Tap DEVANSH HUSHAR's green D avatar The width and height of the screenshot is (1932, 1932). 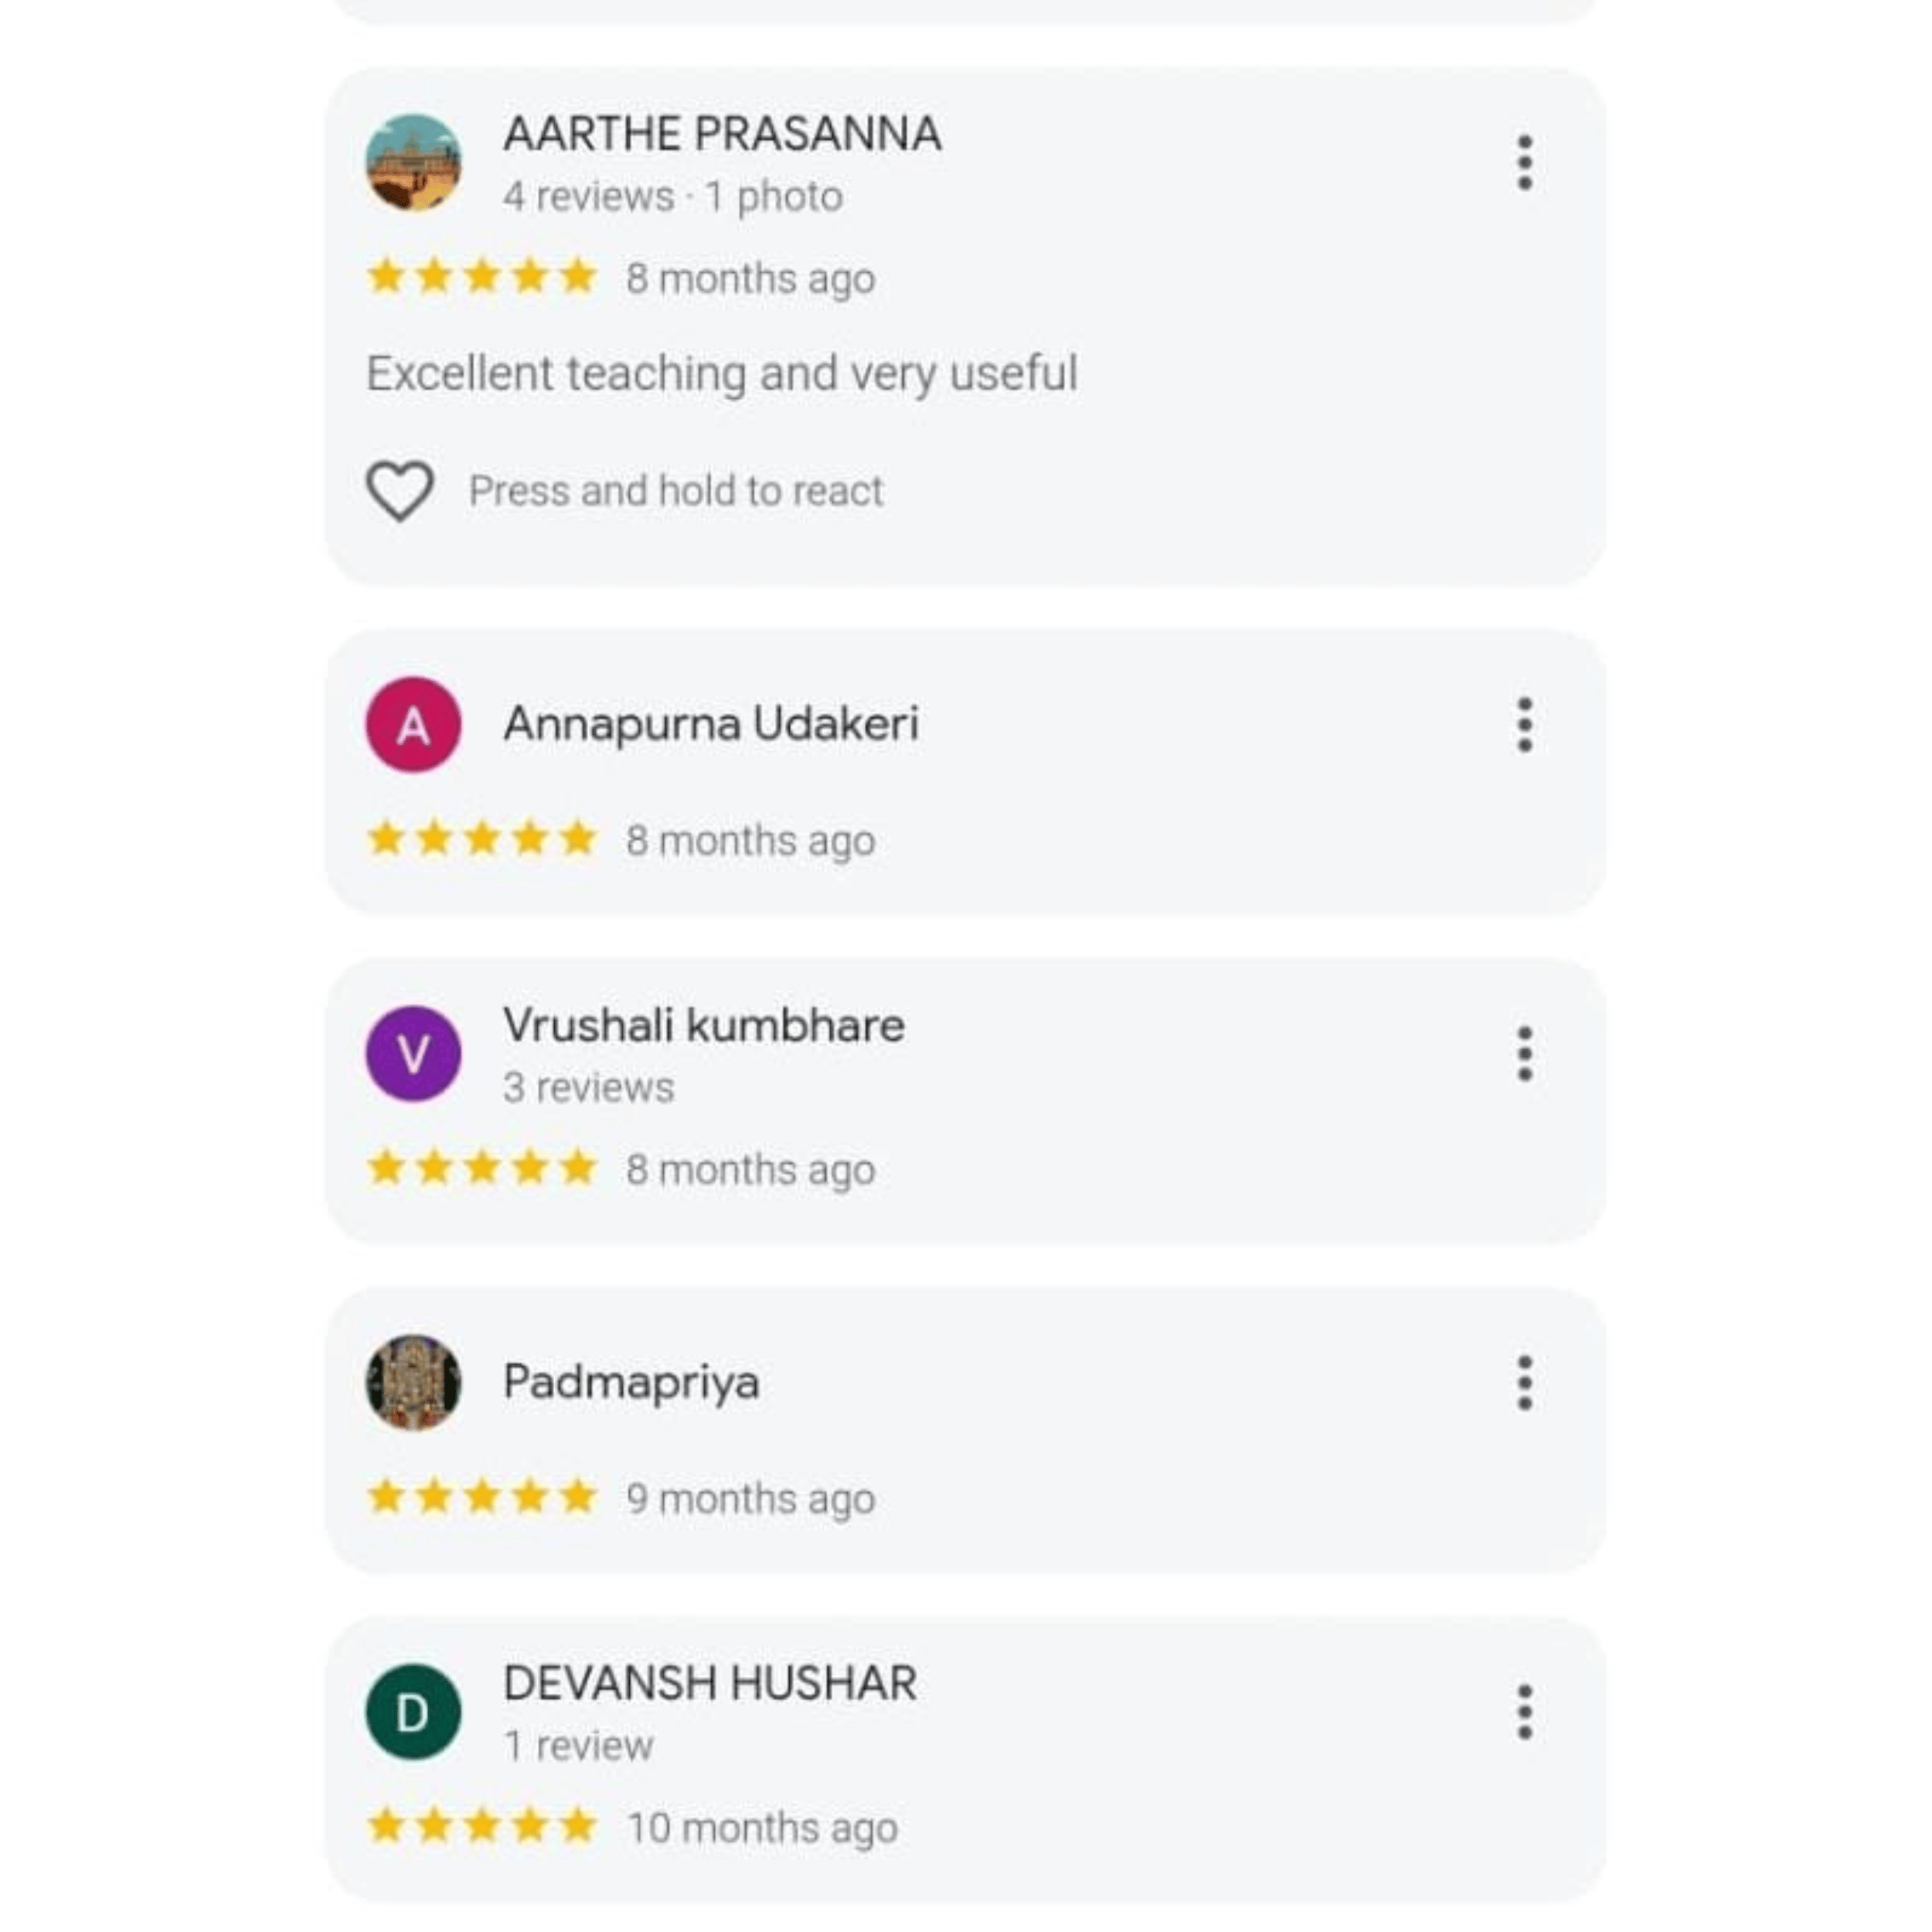tap(413, 1712)
